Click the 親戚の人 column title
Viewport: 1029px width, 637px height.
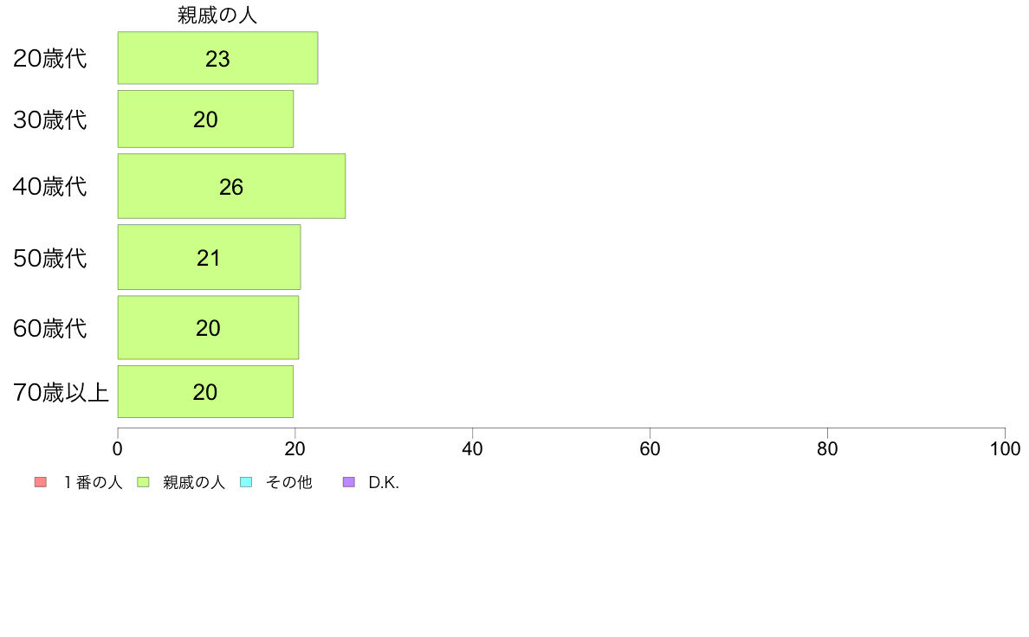[217, 15]
